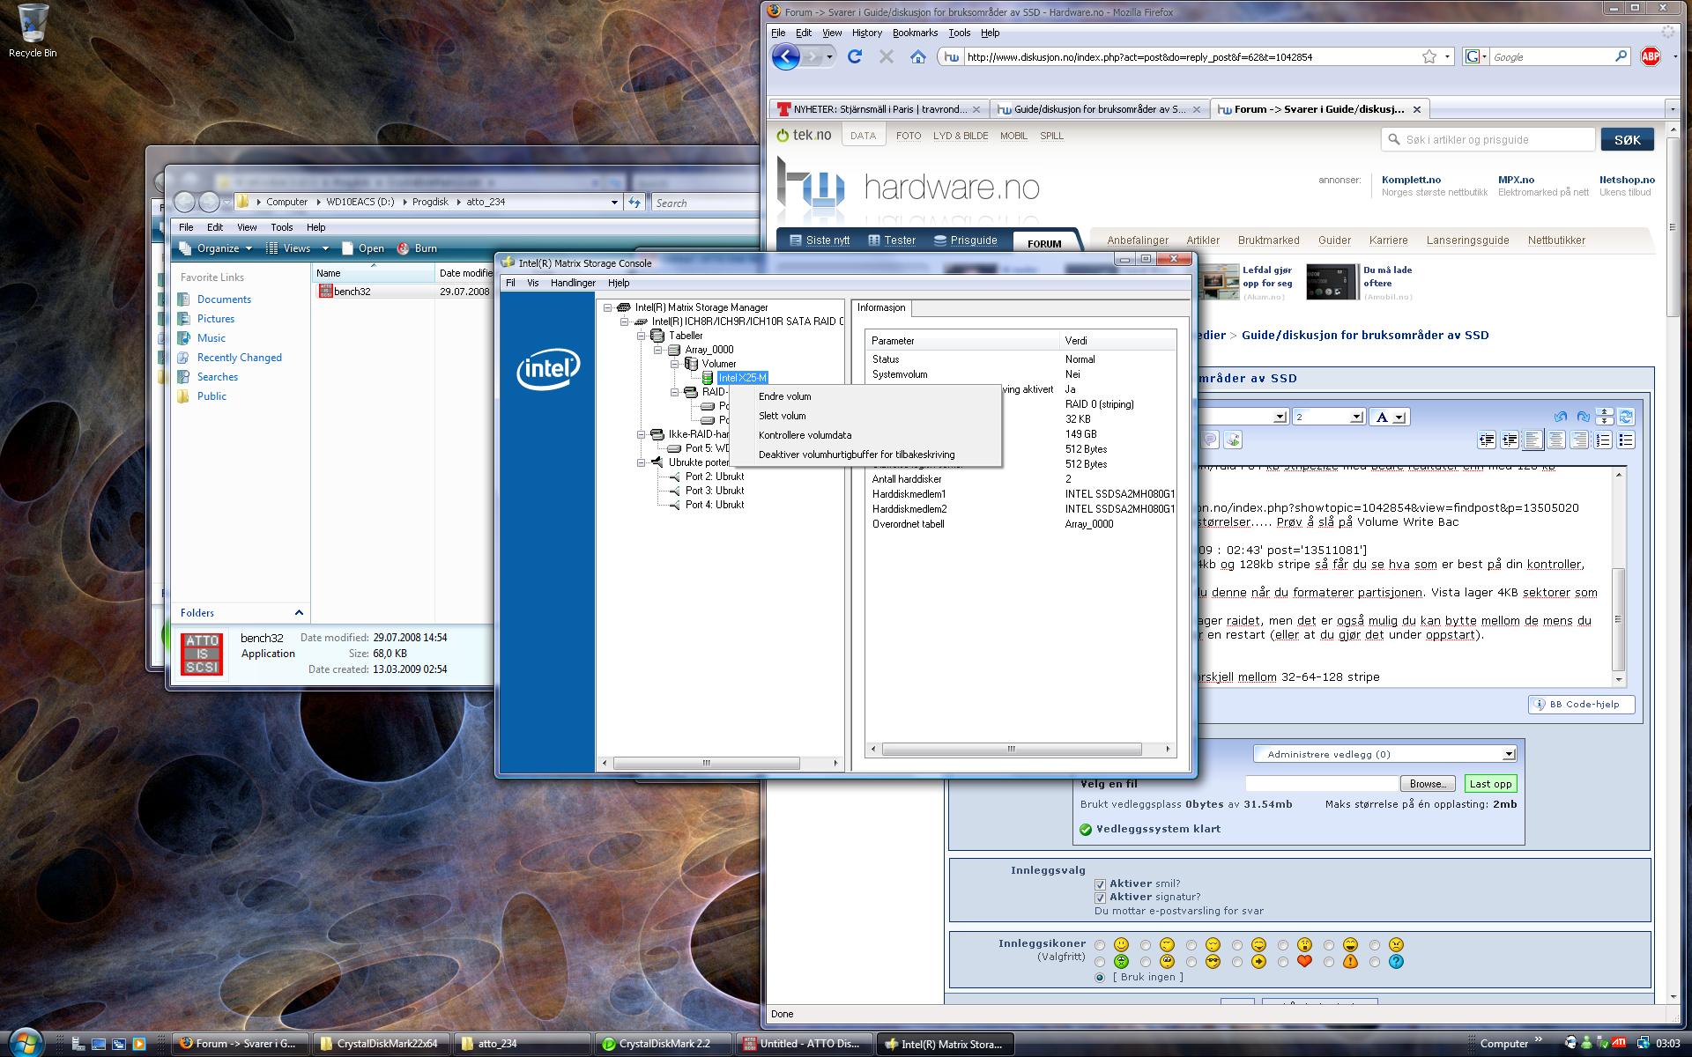Click the undo arrow in post editor
This screenshot has height=1057, width=1692.
click(1561, 417)
